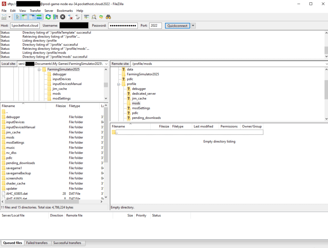This screenshot has height=248, width=328.
Task: Toggle synchronized browsing
Action: pos(101,17)
